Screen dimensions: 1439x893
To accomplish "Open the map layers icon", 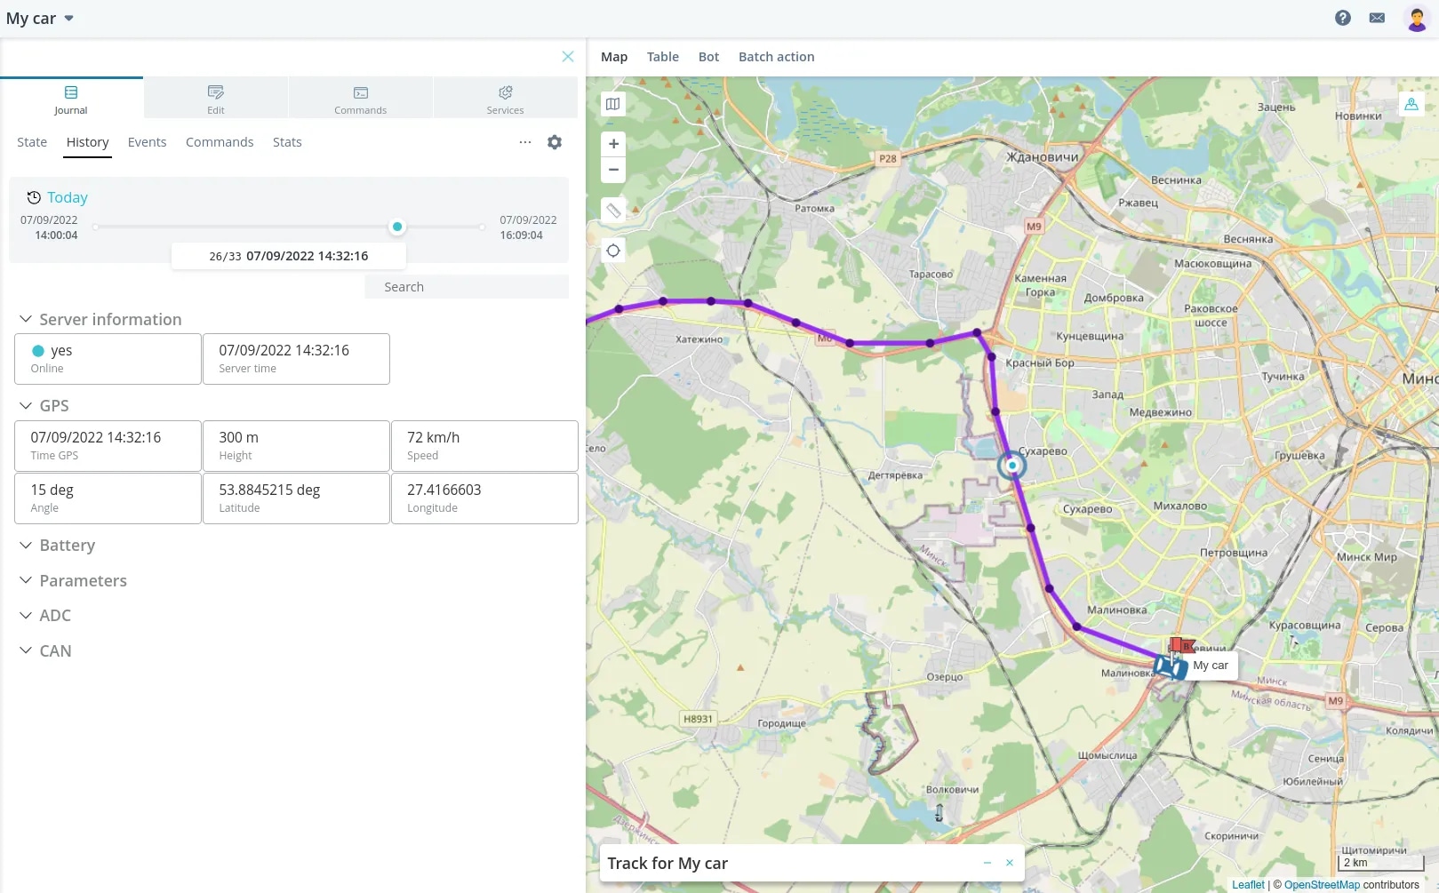I will click(x=613, y=104).
